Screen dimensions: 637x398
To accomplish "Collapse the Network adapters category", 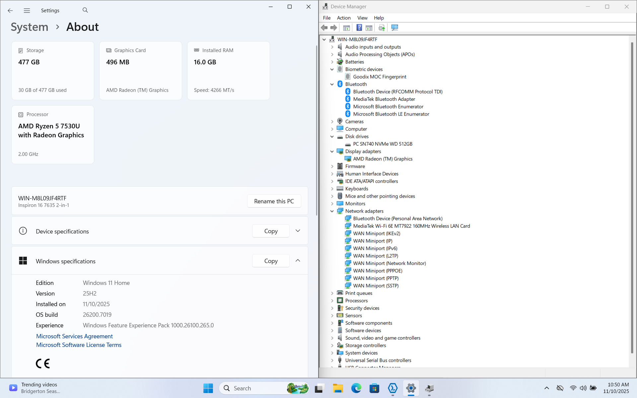I will click(332, 211).
